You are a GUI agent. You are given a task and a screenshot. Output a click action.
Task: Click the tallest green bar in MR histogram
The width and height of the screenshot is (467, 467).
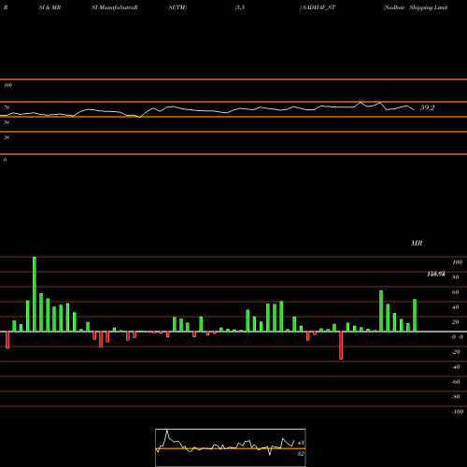[35, 294]
